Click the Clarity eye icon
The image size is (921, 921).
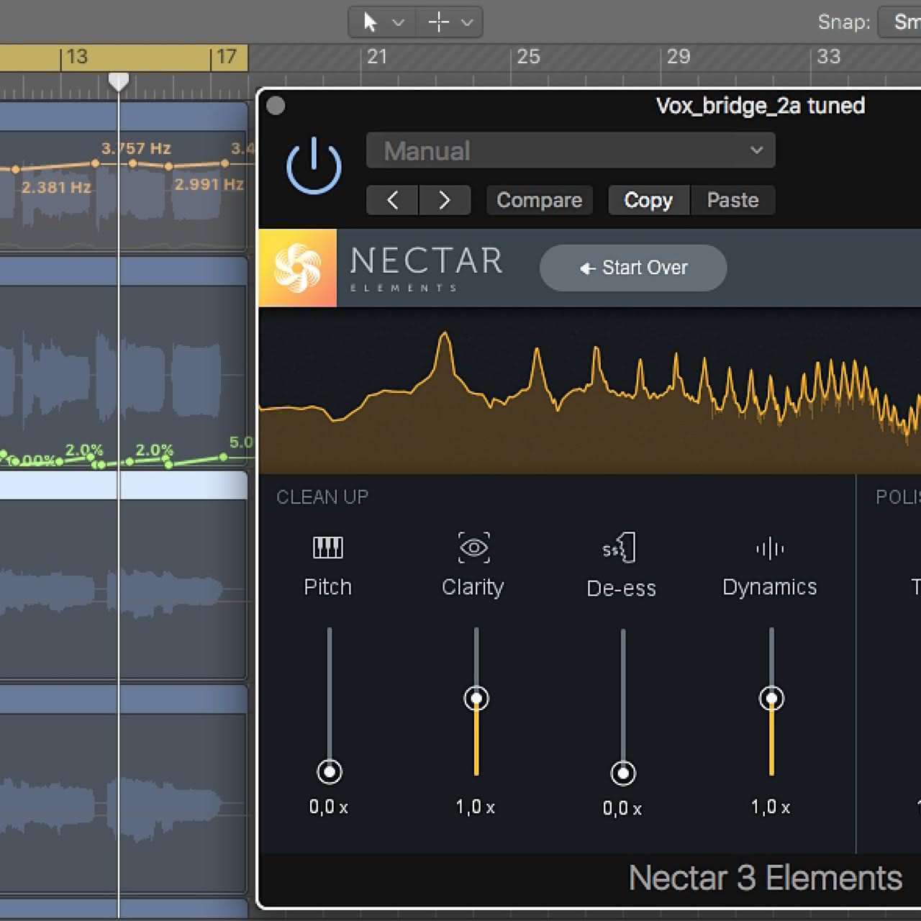pyautogui.click(x=473, y=548)
